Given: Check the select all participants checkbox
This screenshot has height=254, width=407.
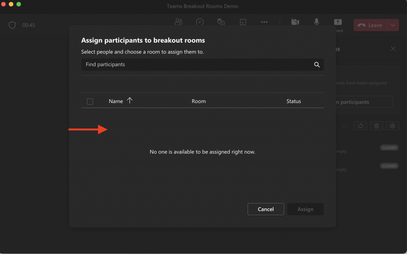Looking at the screenshot, I should (x=90, y=101).
